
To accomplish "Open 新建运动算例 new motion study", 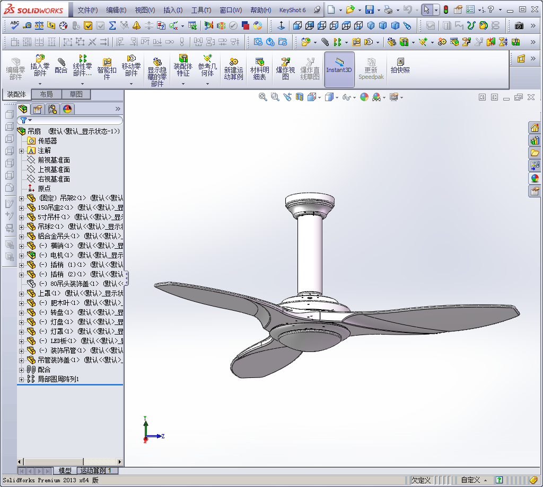I will pyautogui.click(x=233, y=69).
